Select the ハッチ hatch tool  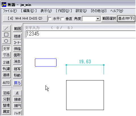(x=17, y=113)
